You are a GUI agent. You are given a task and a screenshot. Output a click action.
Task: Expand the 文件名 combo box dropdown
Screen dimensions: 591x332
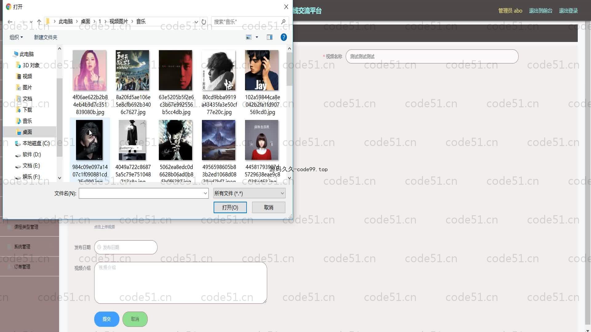(205, 193)
